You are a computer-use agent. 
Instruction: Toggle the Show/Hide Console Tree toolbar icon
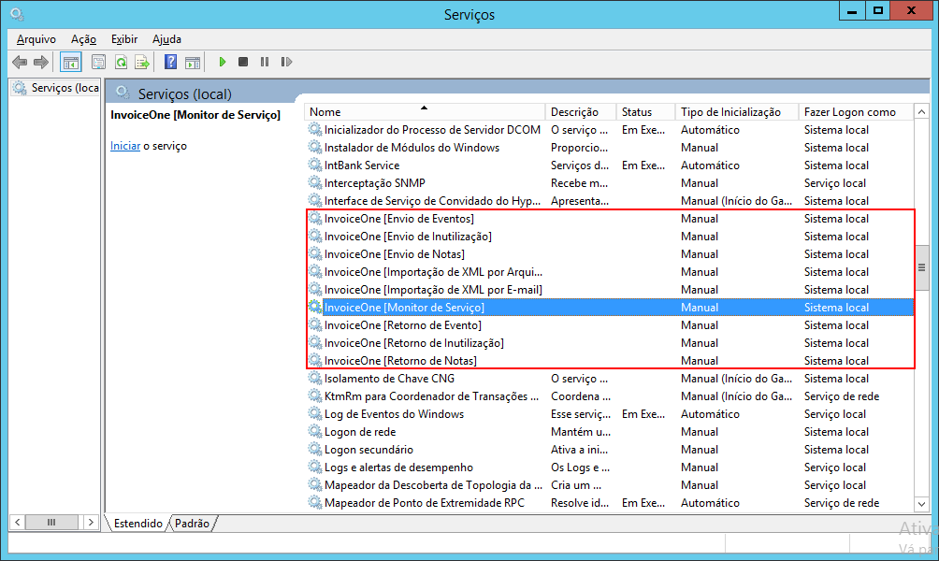pyautogui.click(x=71, y=62)
